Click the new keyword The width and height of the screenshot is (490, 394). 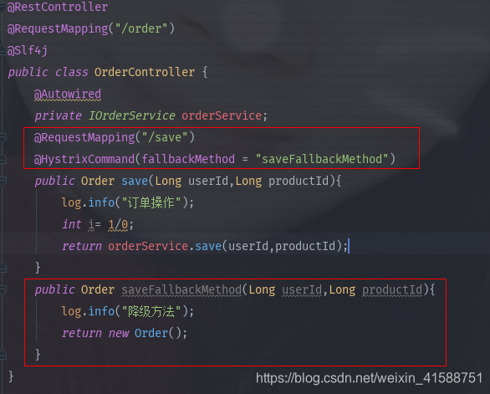(119, 333)
